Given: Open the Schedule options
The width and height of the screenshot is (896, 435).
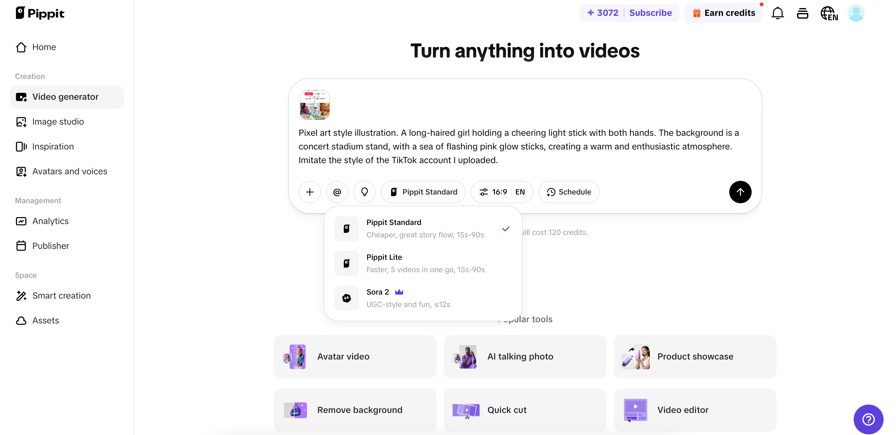Looking at the screenshot, I should tap(568, 192).
